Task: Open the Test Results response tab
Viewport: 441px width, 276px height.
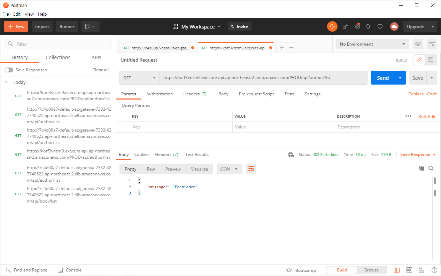Action: pyautogui.click(x=197, y=155)
